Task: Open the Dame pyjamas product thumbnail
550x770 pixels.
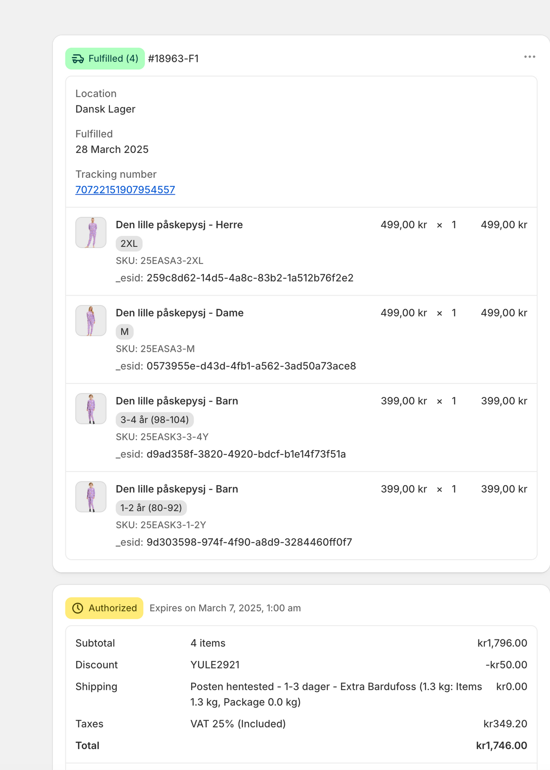Action: coord(91,321)
